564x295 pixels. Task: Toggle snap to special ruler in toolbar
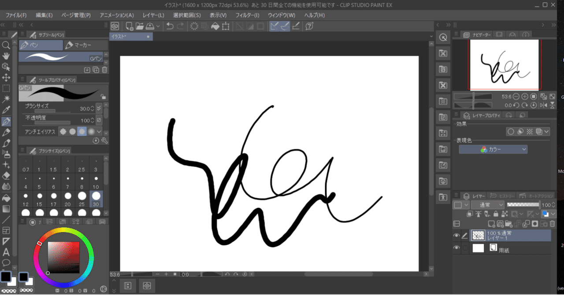pyautogui.click(x=285, y=26)
